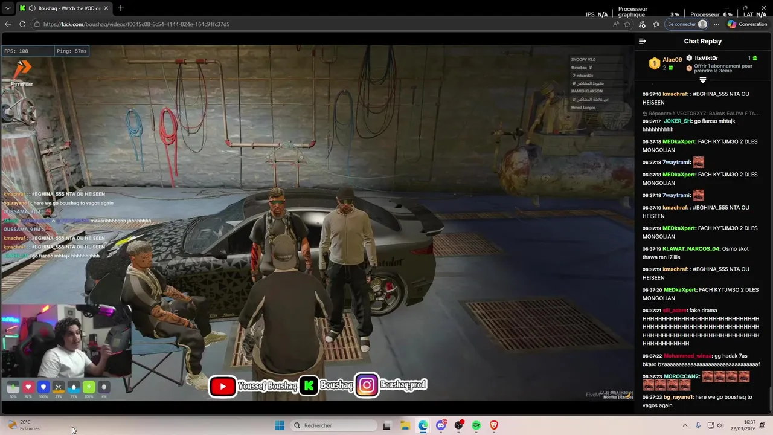Open the favorites list icon

(656, 24)
